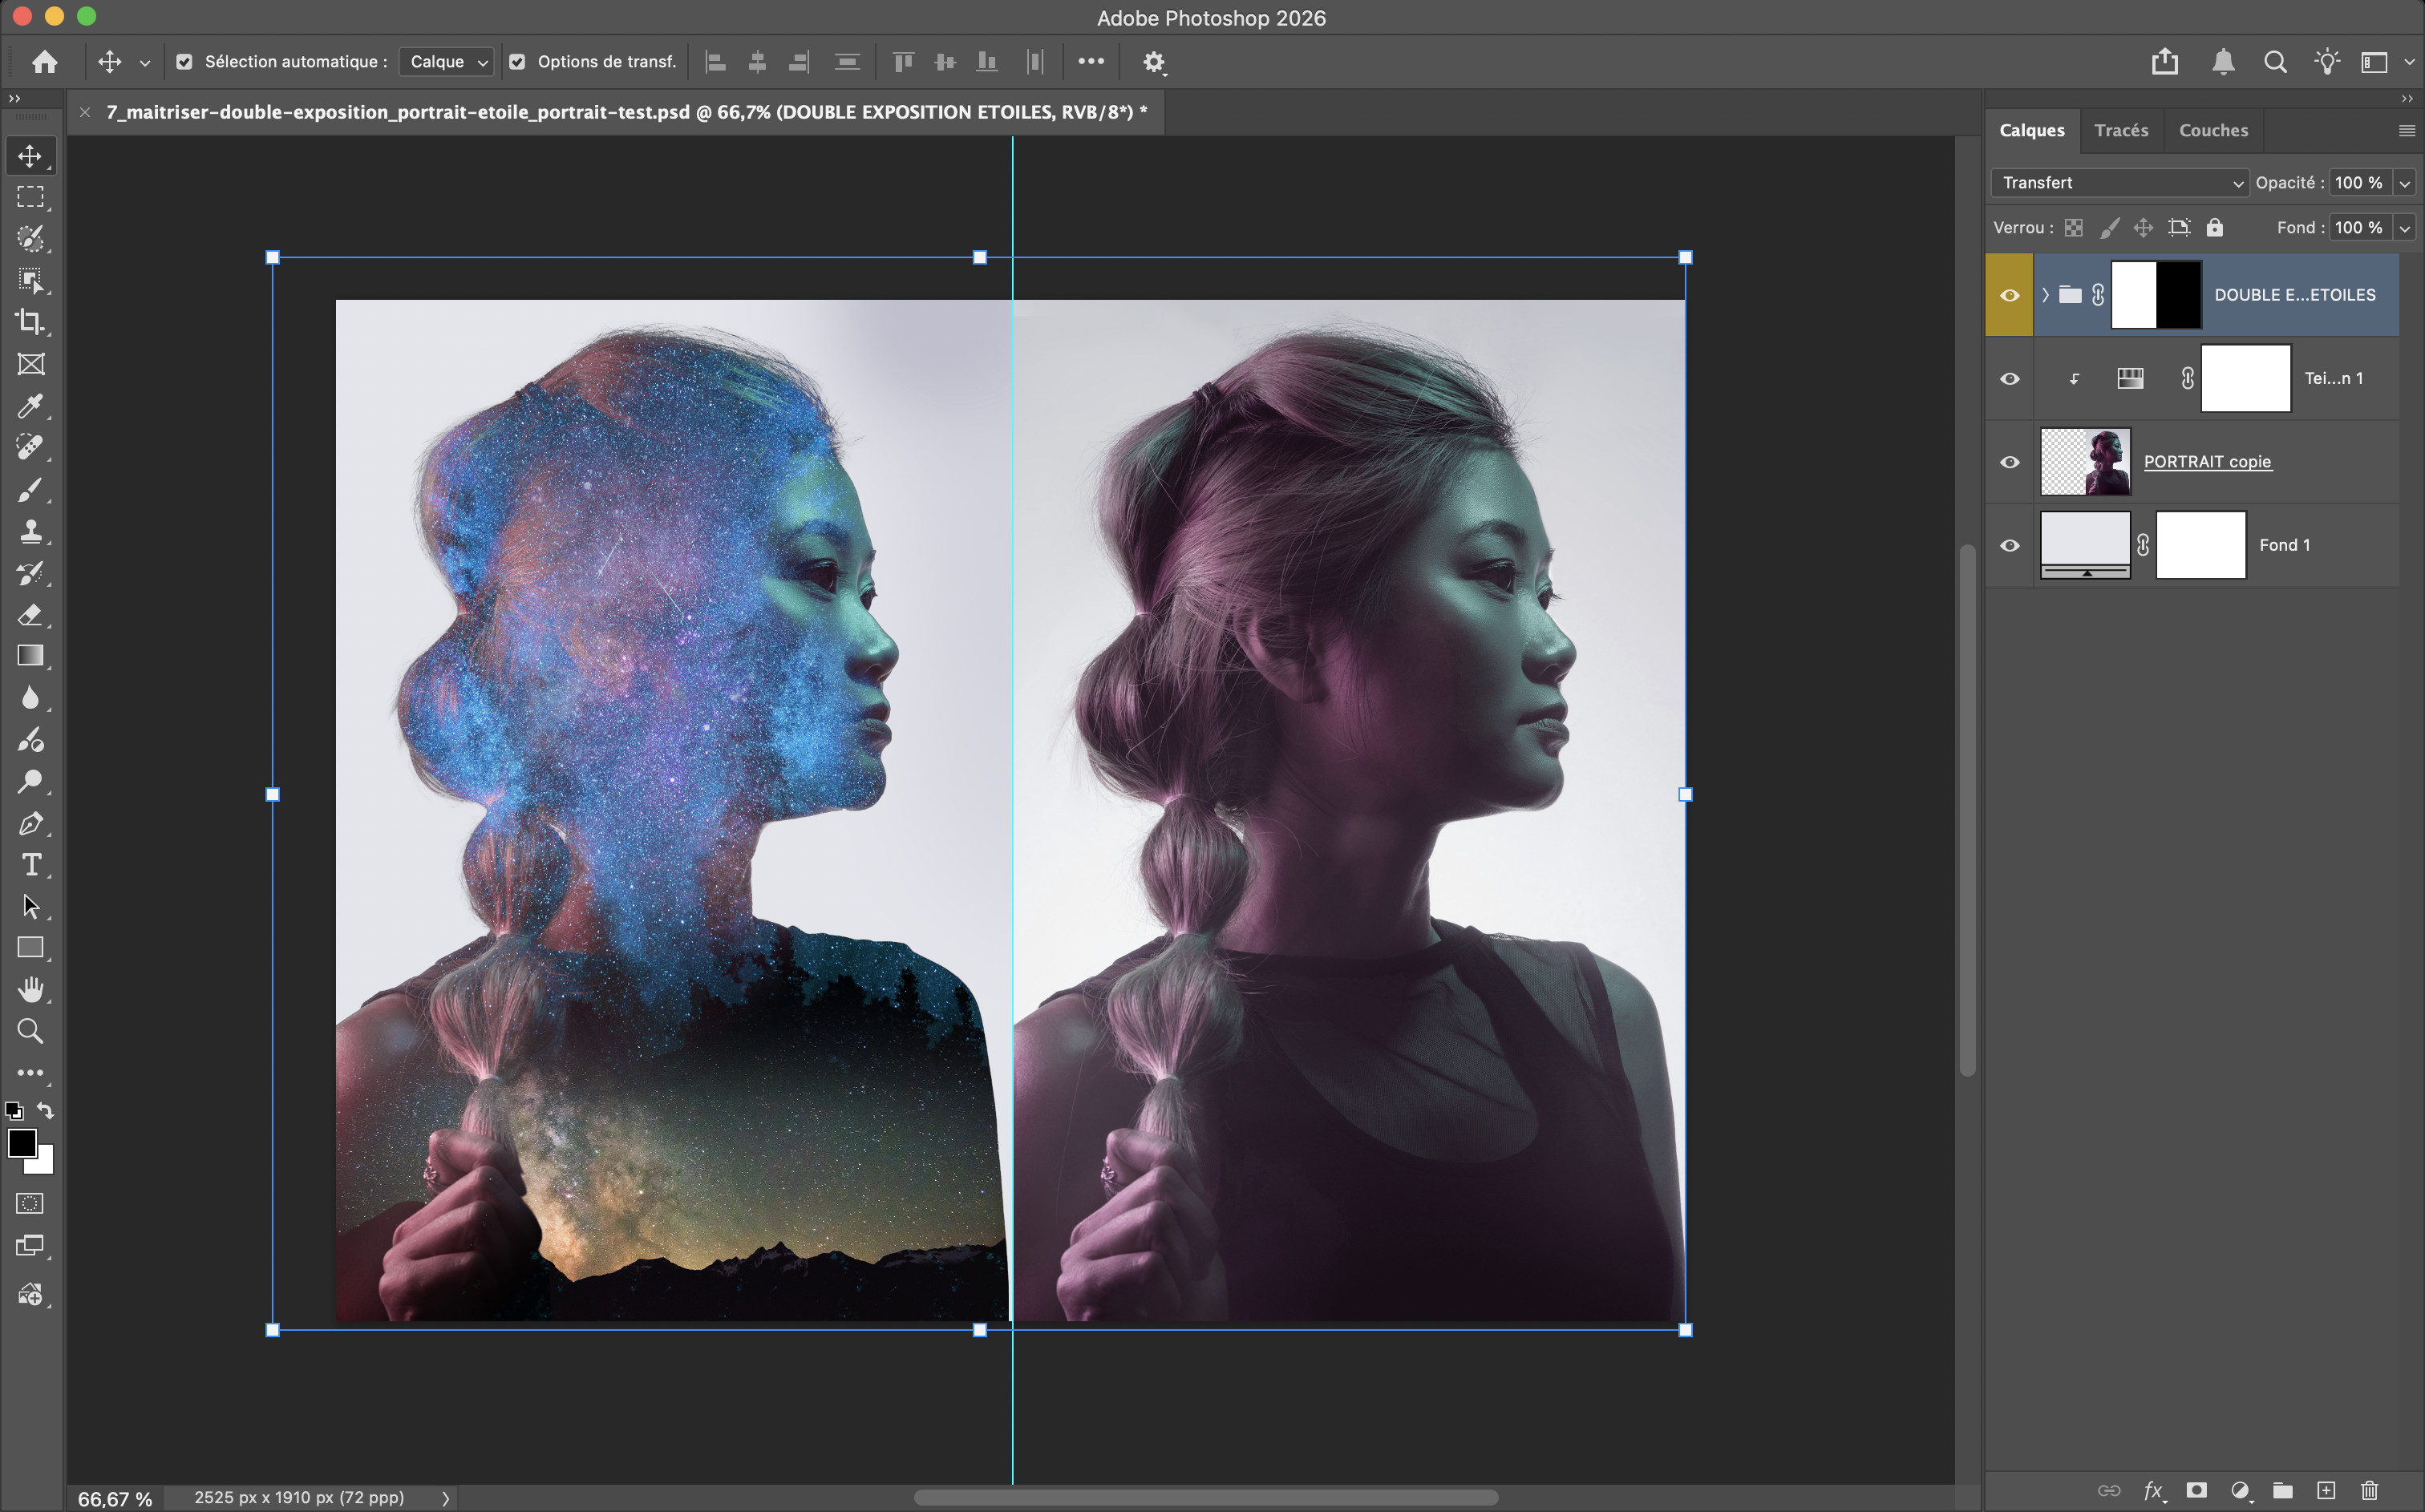
Task: Add a layer mask from bottom bar
Action: tap(2196, 1490)
